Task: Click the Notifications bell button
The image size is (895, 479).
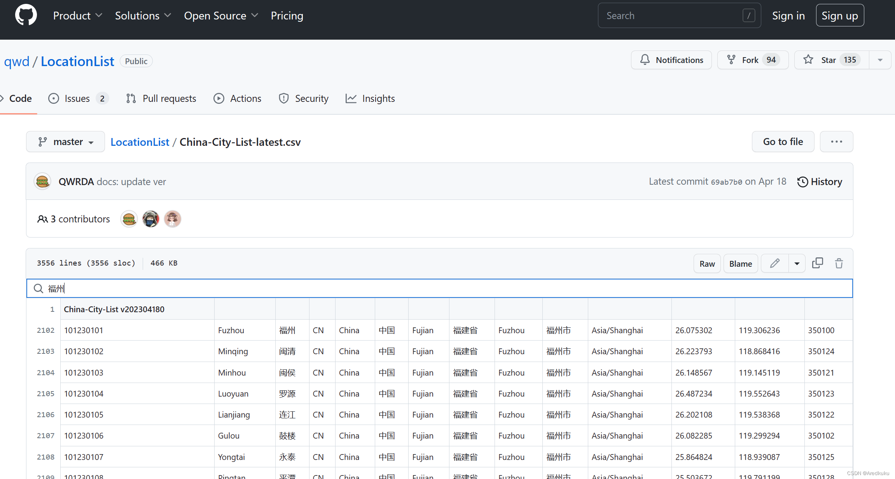Action: [671, 60]
